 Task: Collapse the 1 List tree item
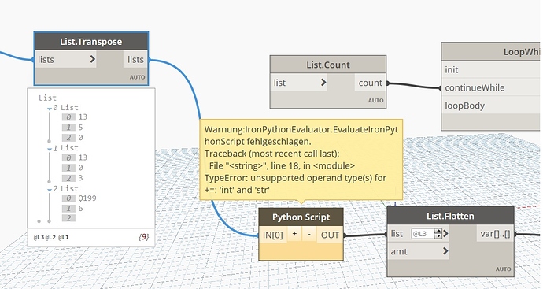(x=50, y=149)
